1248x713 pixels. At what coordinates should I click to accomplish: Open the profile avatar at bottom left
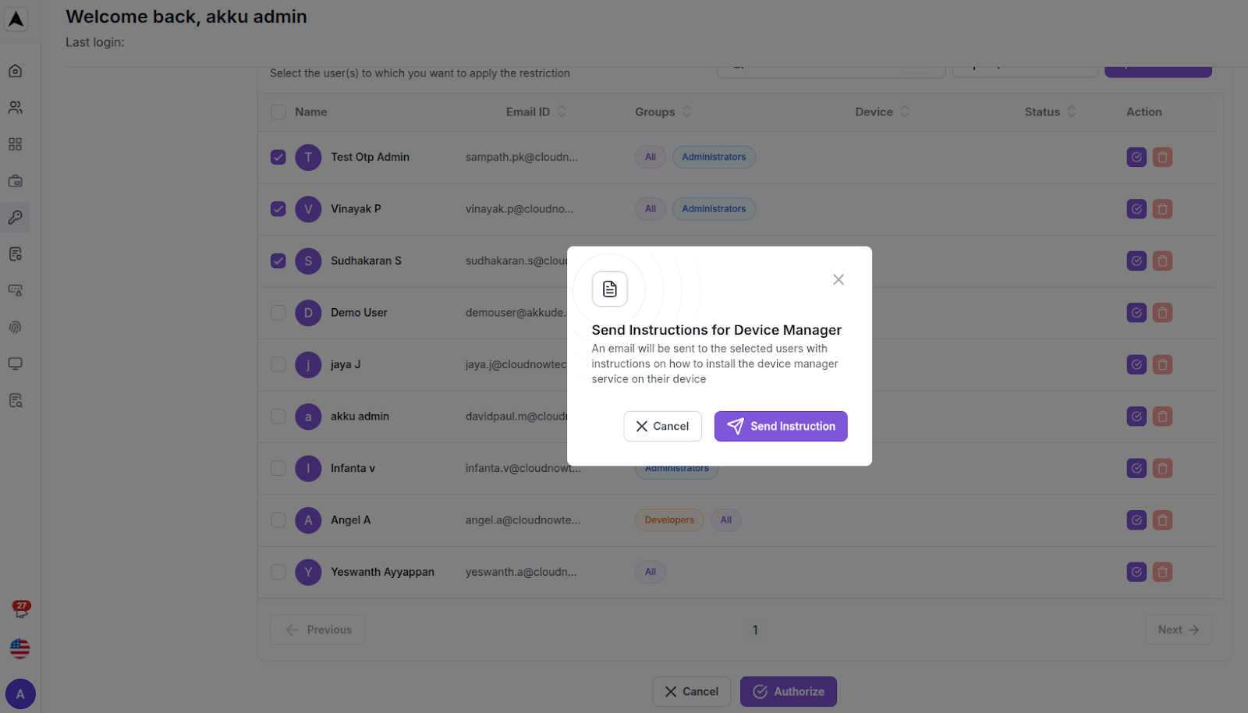[x=20, y=694]
